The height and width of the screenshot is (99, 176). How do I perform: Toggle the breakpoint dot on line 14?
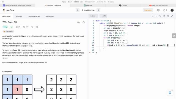pos(90,53)
